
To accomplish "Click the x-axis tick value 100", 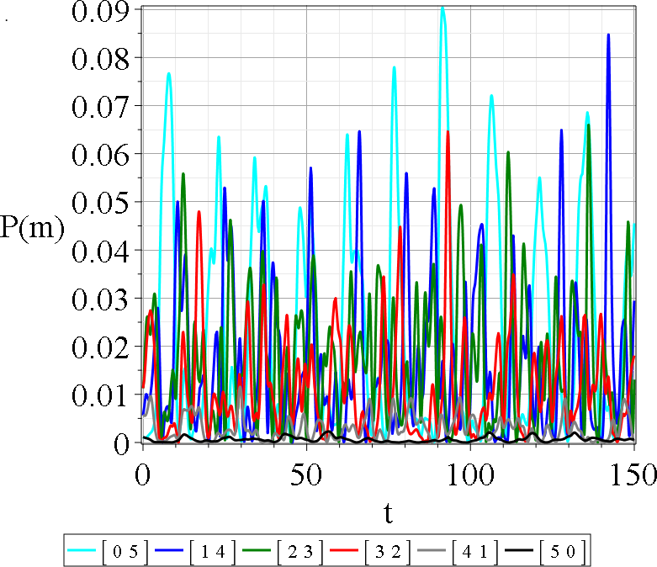I will [x=470, y=474].
